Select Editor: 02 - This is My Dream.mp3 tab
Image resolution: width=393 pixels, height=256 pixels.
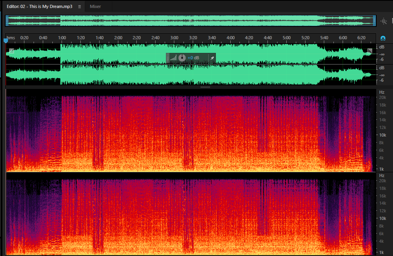[39, 6]
